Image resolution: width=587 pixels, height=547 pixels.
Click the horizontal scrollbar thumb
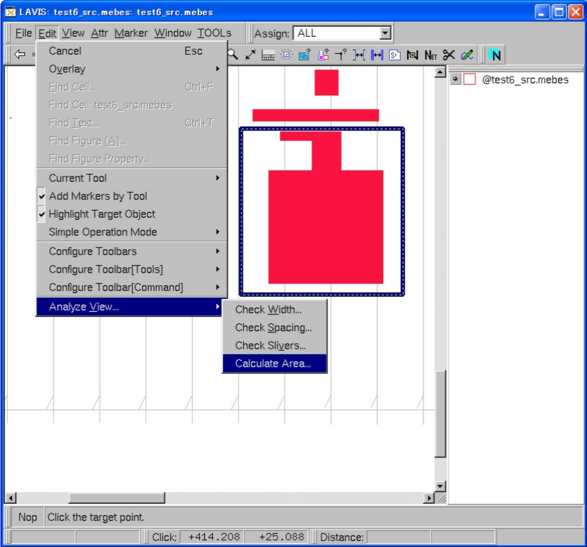click(x=117, y=498)
